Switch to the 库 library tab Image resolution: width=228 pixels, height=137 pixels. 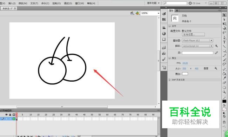177,11
